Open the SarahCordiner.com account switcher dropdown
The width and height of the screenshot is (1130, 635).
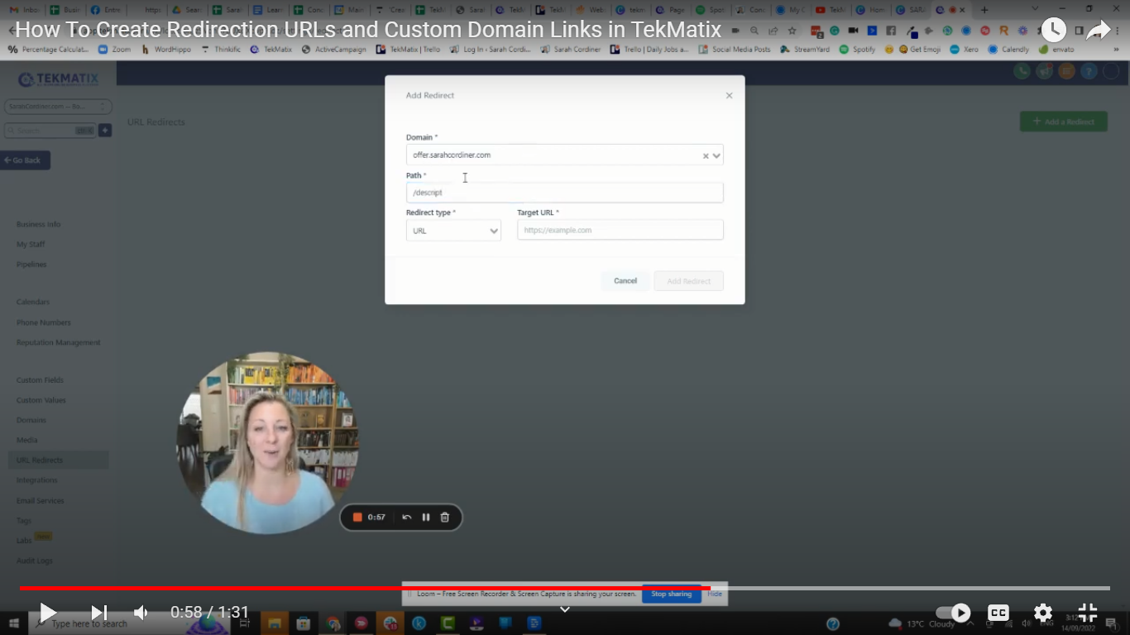click(x=58, y=107)
